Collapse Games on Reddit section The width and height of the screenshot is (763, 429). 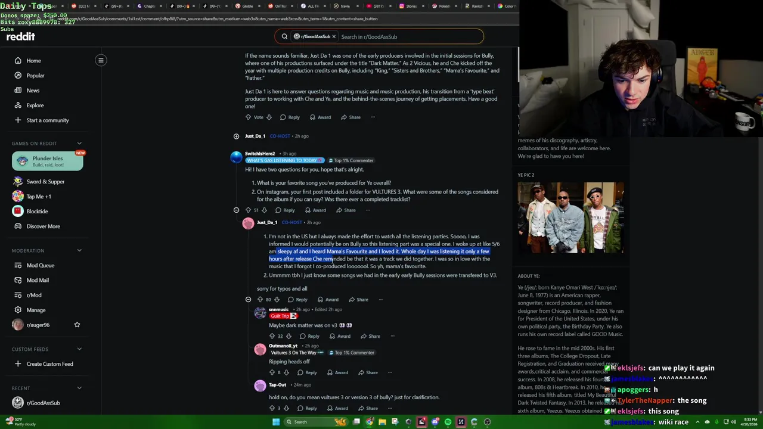(x=79, y=144)
